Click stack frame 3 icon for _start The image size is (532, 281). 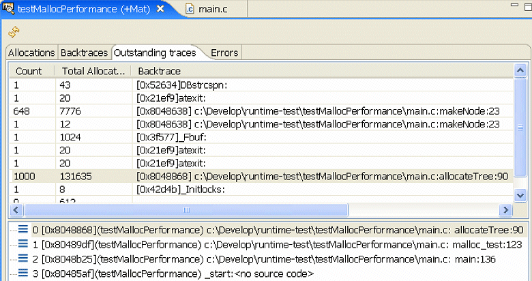pos(23,273)
